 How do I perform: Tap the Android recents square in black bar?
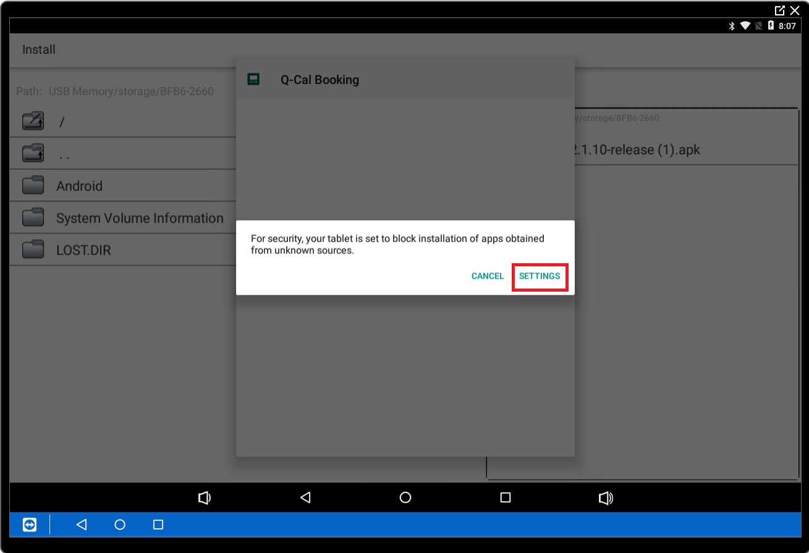(506, 497)
